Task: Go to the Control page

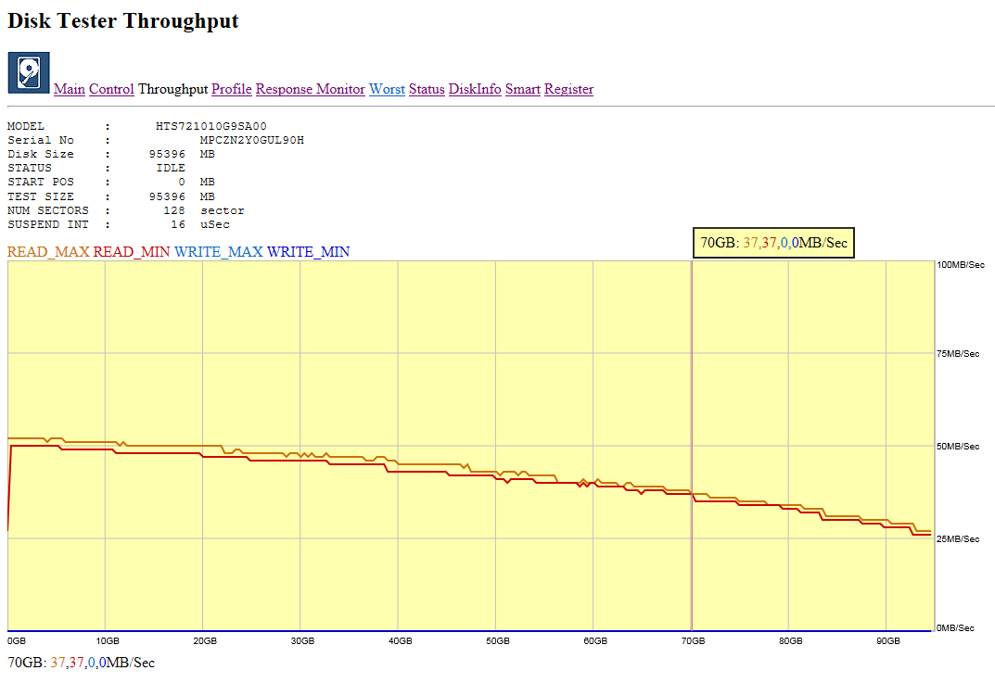Action: tap(111, 89)
